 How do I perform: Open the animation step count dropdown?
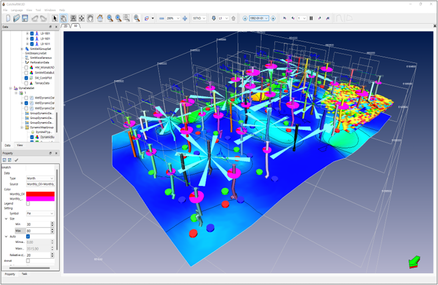pyautogui.click(x=302, y=18)
